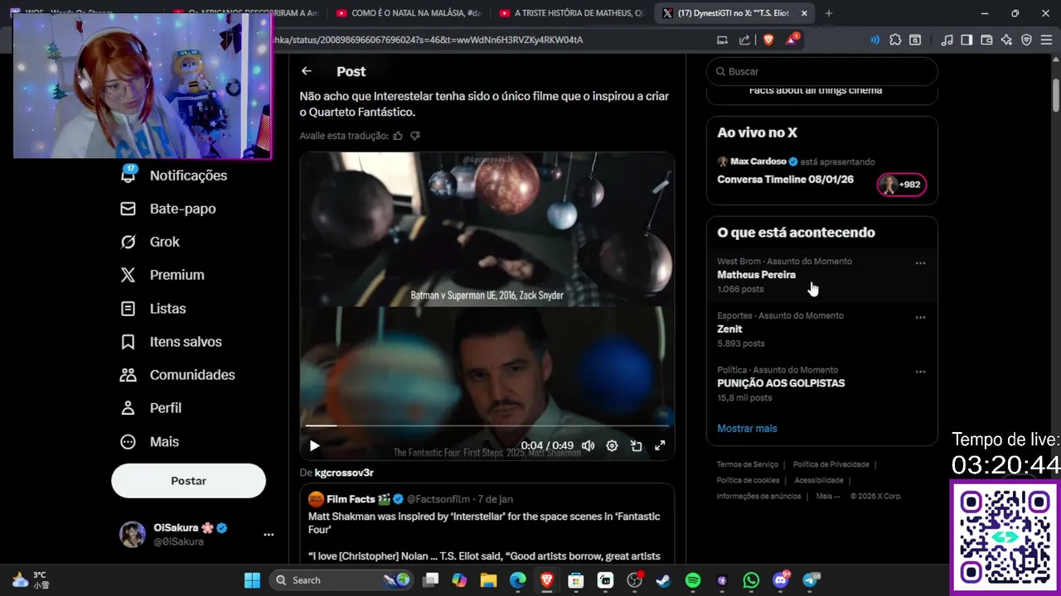Open the browser Extensions puzzle icon
Viewport: 1061px width, 596px height.
895,40
